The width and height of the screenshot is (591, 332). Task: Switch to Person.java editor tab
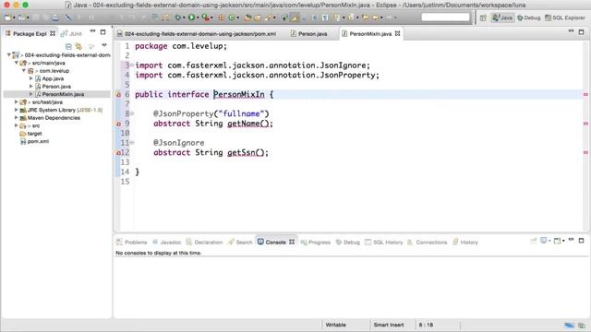pyautogui.click(x=308, y=34)
